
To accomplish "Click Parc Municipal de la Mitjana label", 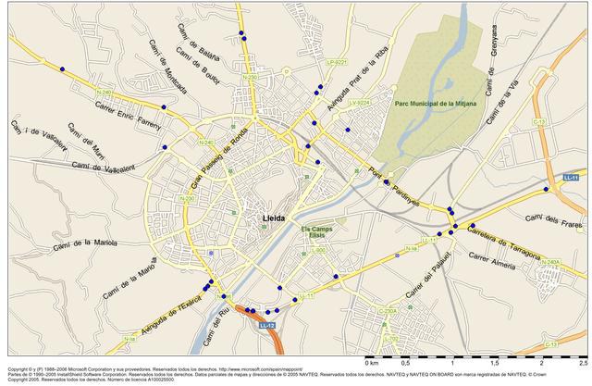I will pos(435,105).
